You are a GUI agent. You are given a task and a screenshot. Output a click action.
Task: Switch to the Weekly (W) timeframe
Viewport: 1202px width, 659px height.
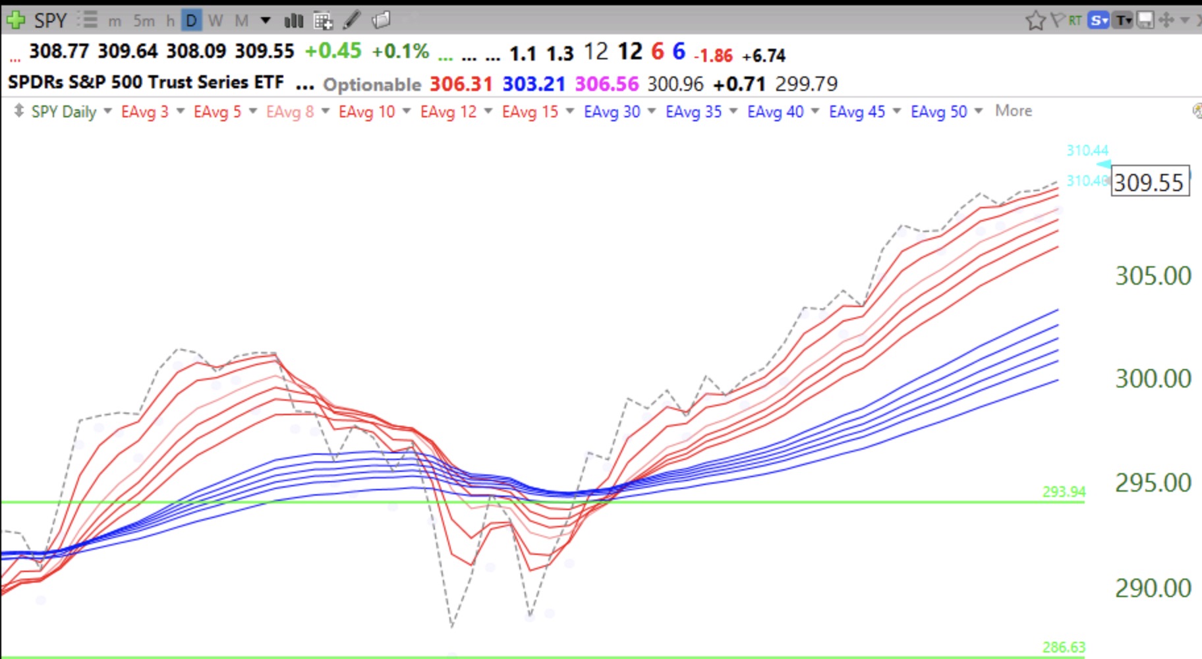pos(215,21)
